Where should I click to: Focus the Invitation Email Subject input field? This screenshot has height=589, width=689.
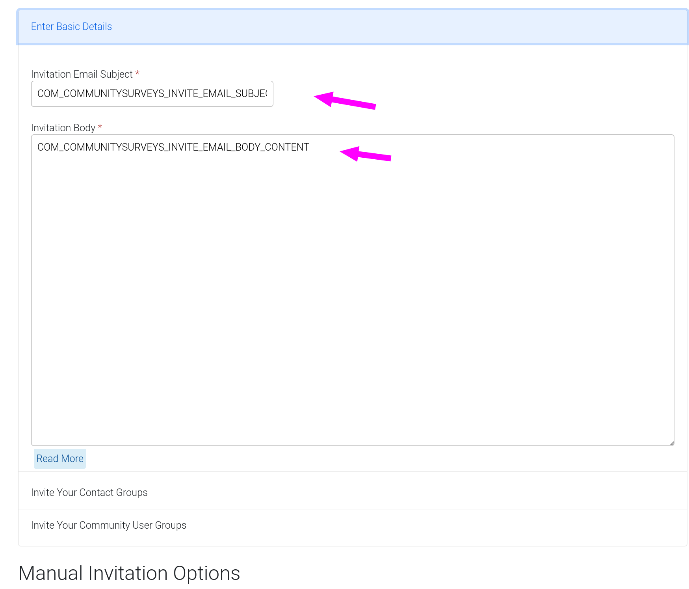click(152, 94)
